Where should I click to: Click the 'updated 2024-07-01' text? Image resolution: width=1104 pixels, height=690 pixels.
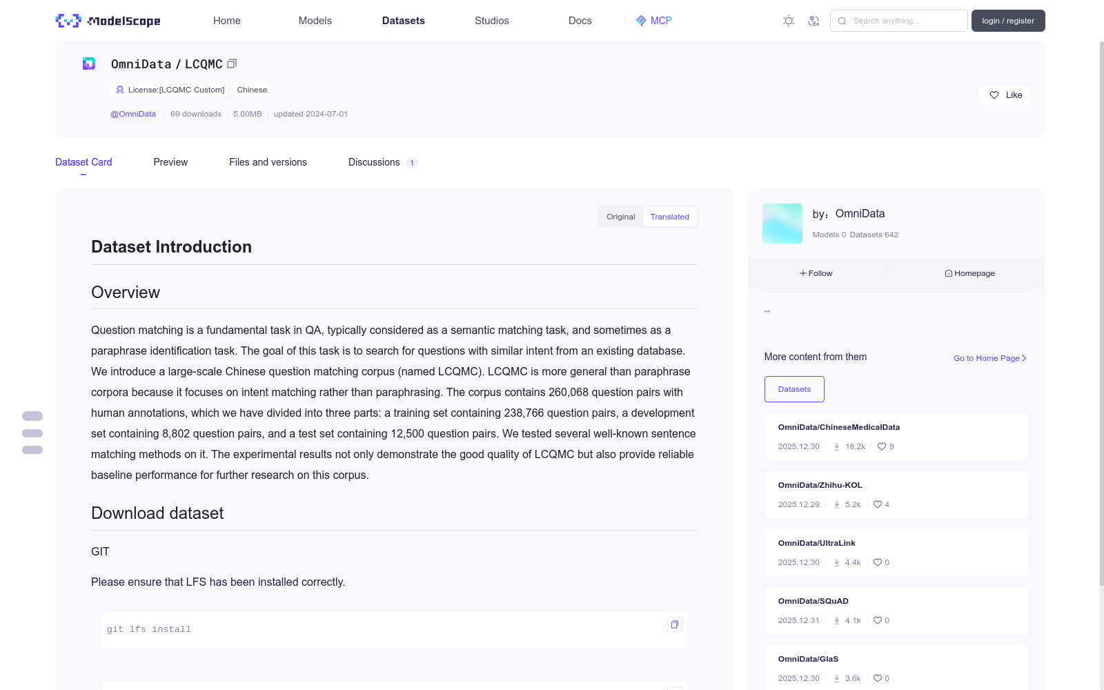point(310,114)
